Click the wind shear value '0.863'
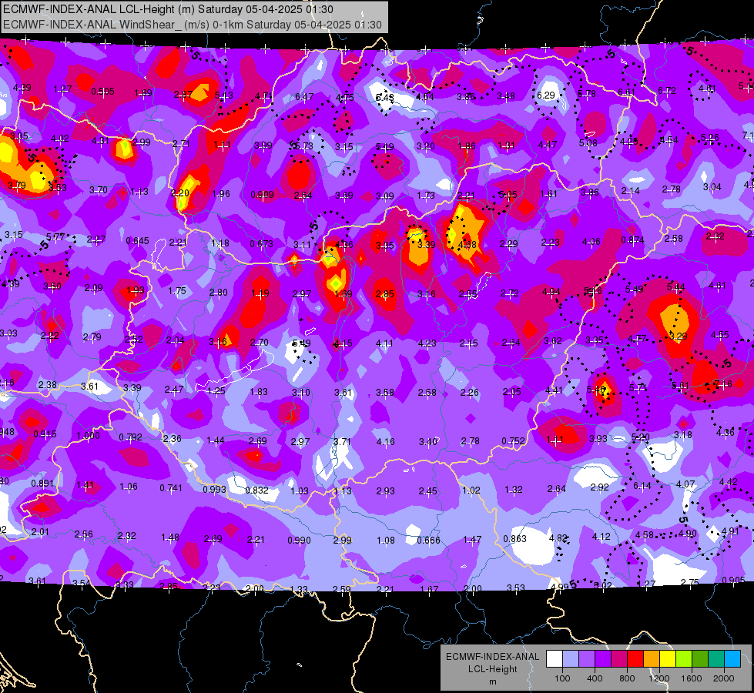Screen dimensions: 754x693 [515, 538]
